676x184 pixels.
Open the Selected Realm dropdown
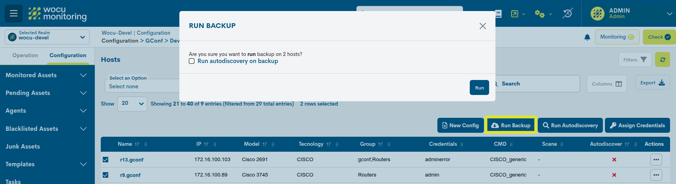point(47,37)
